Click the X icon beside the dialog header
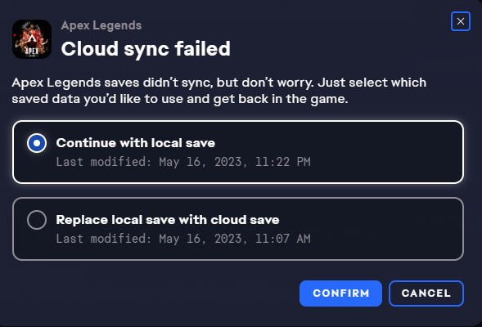 [x=461, y=21]
